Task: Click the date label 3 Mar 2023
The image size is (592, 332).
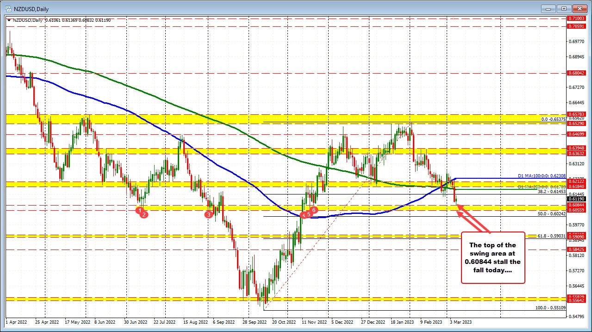Action: 461,322
